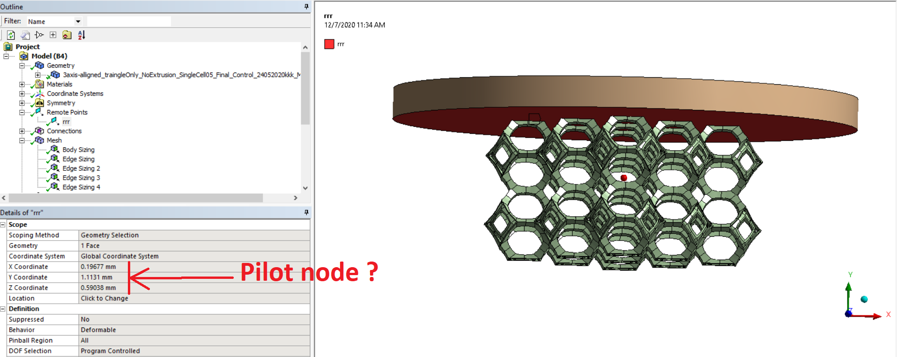The image size is (897, 357).
Task: Expand the Materials tree node
Action: [x=22, y=84]
